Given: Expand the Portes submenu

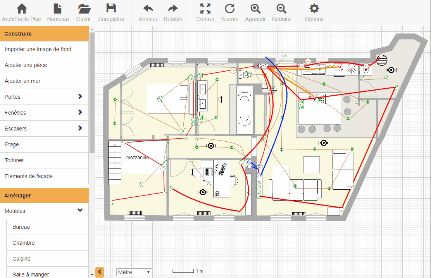Looking at the screenshot, I should pos(80,96).
